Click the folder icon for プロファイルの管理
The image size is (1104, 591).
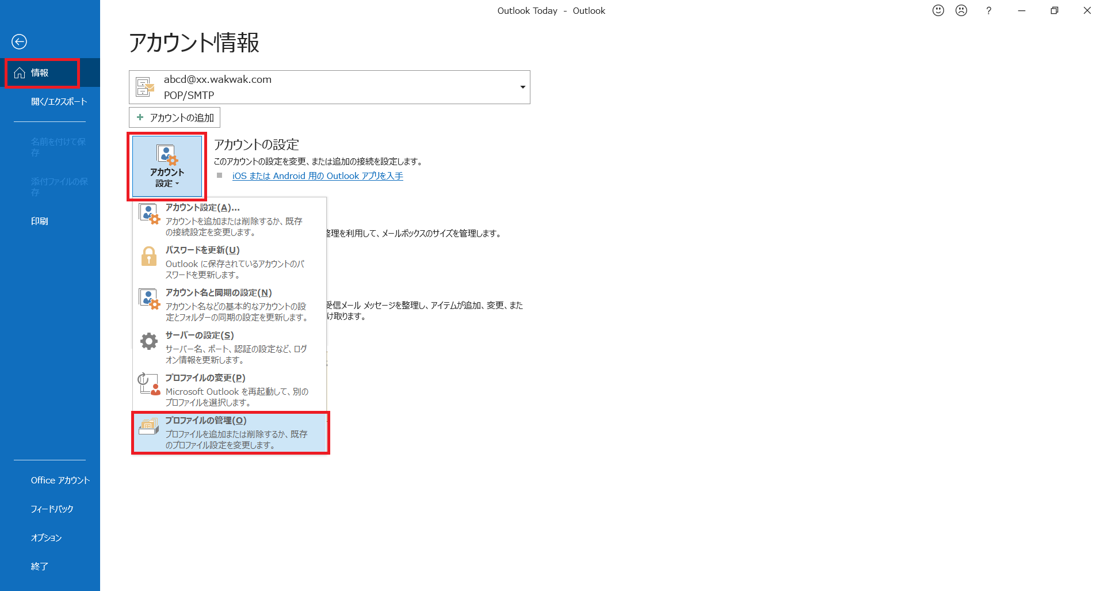(x=149, y=426)
